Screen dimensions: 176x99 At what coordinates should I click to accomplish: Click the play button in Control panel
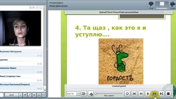(x=148, y=94)
